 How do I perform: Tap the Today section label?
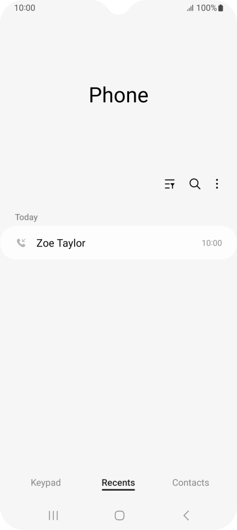tap(27, 217)
